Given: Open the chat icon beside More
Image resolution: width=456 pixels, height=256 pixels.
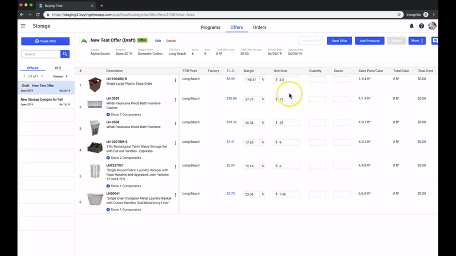Looking at the screenshot, I should tap(435, 41).
